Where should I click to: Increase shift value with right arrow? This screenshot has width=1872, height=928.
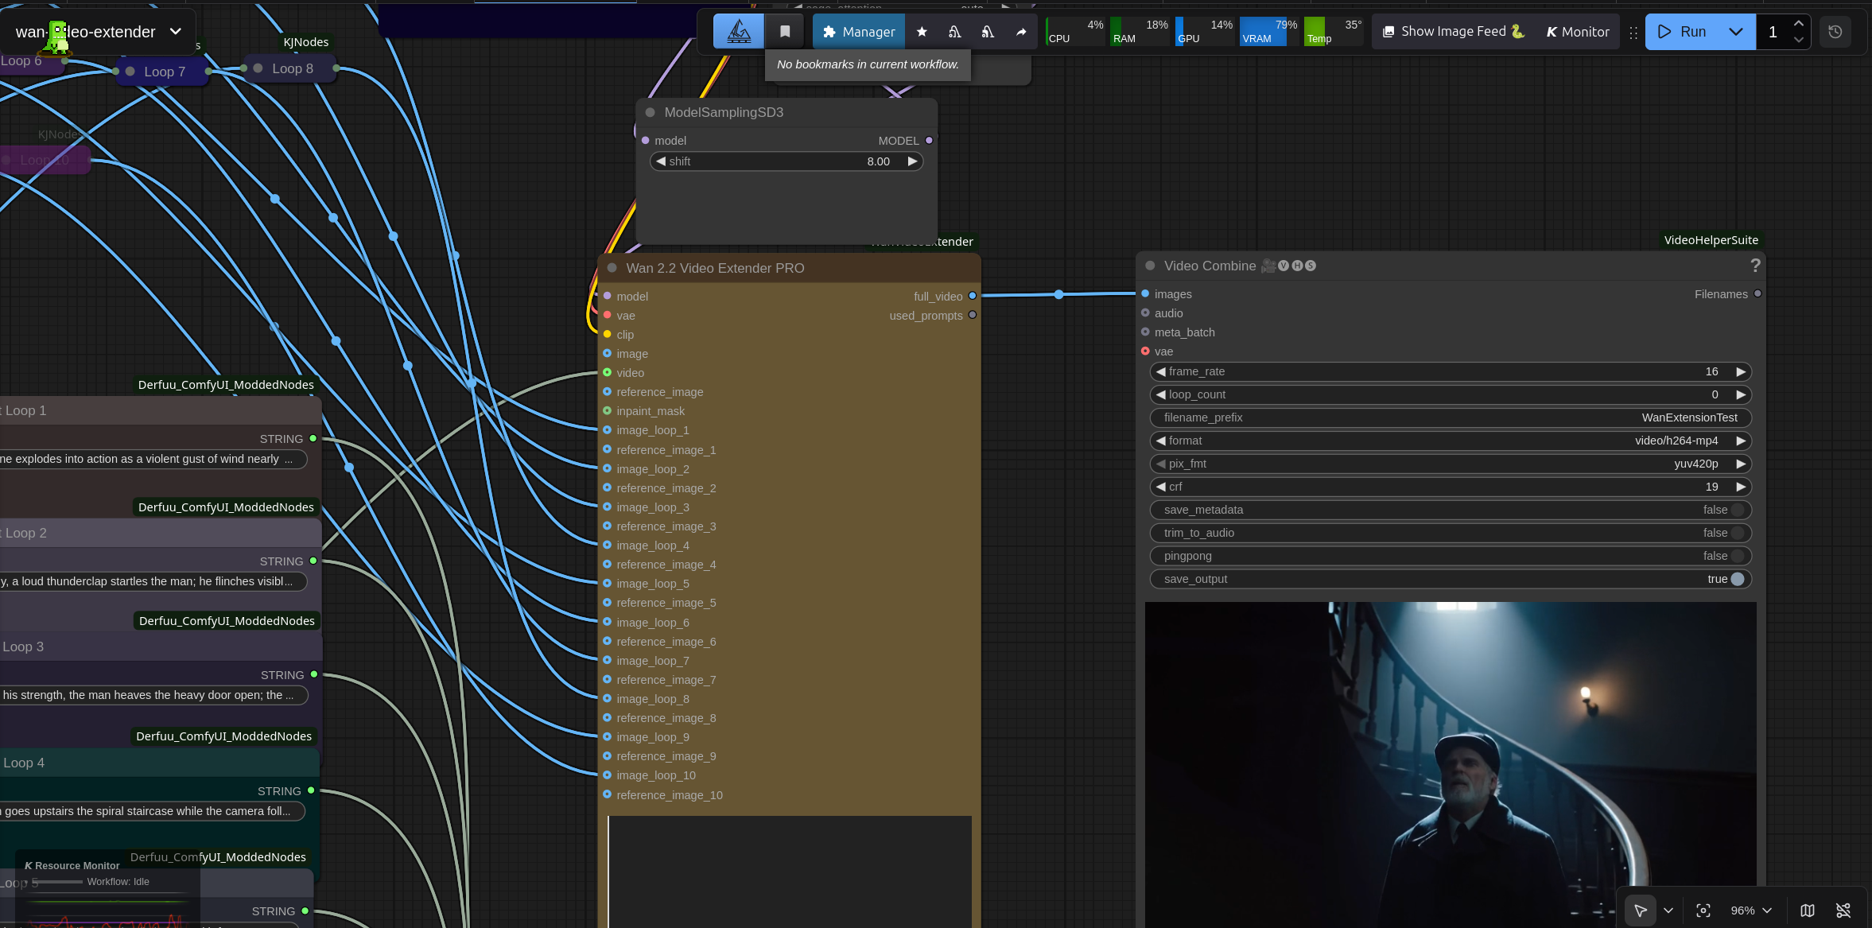[x=912, y=161]
